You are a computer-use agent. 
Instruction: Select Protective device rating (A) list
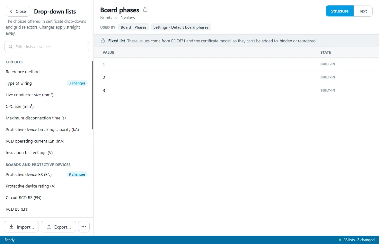[47, 186]
